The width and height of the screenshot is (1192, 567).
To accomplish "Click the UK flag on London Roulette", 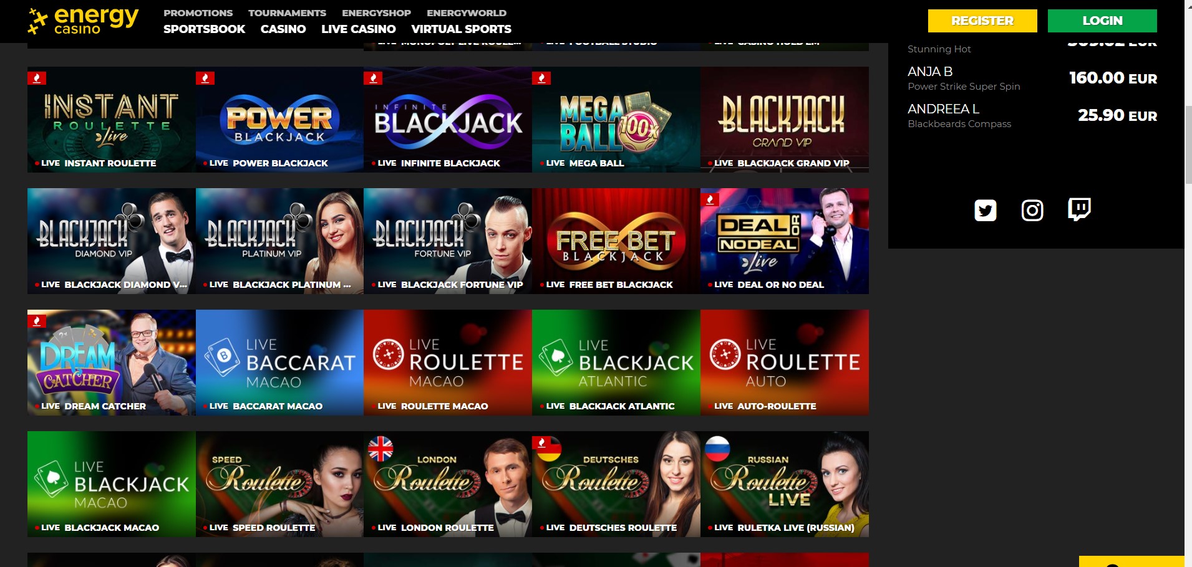I will tap(380, 449).
